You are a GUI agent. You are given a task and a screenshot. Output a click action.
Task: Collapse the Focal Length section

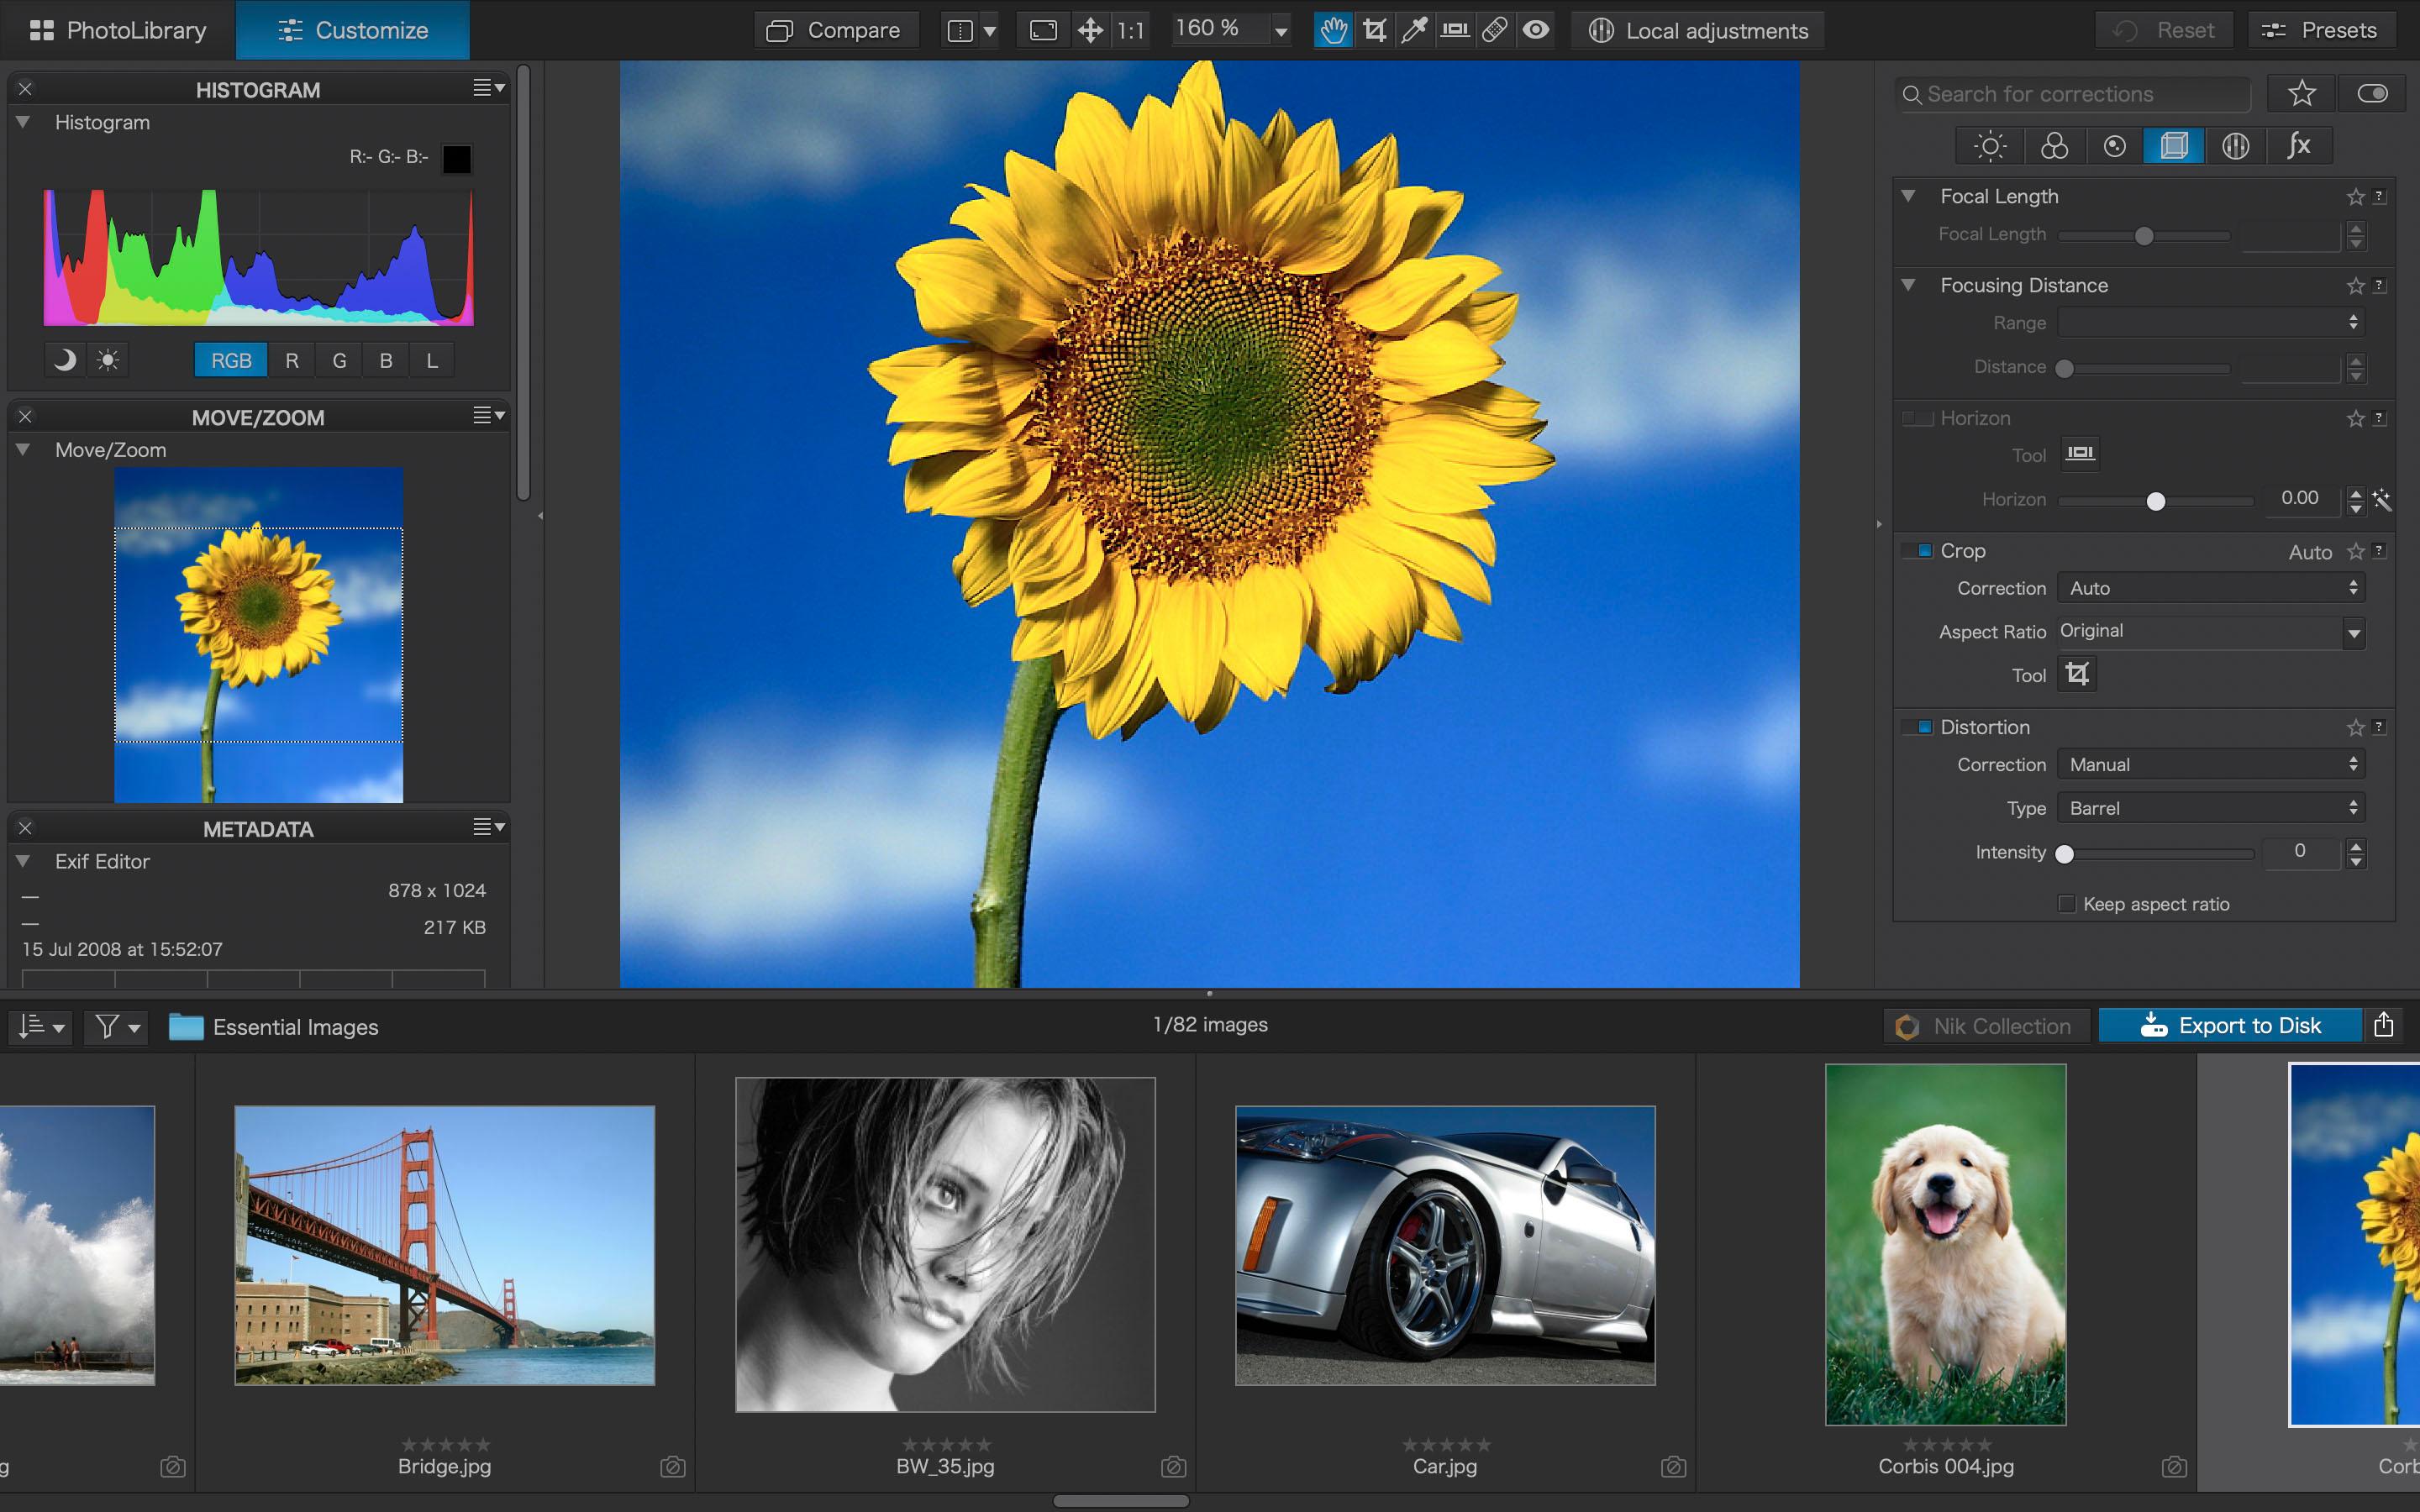coord(1908,196)
